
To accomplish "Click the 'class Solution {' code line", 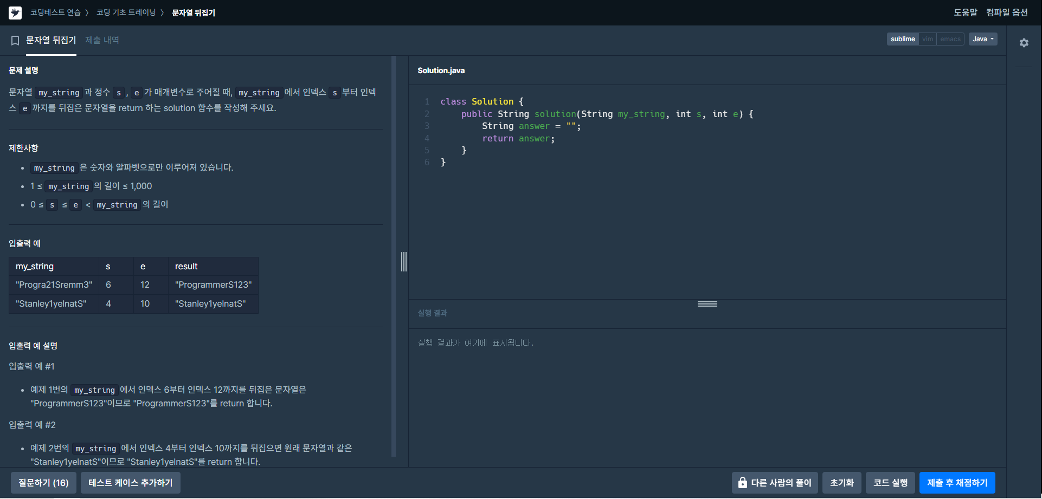I will tap(482, 102).
